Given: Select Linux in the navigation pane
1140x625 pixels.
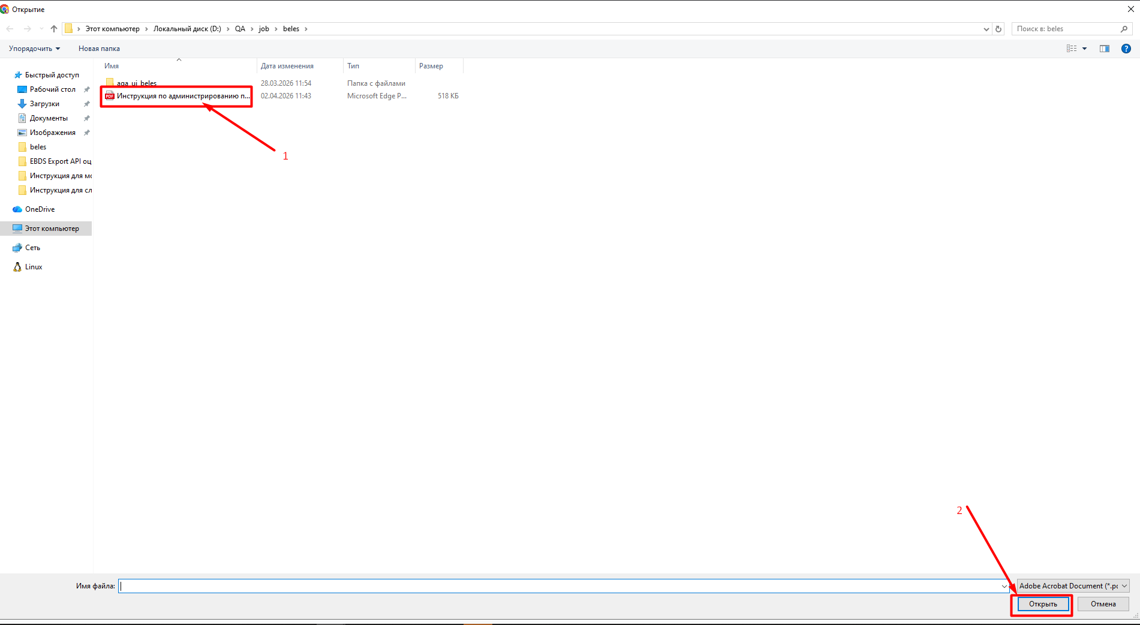Looking at the screenshot, I should 34,267.
